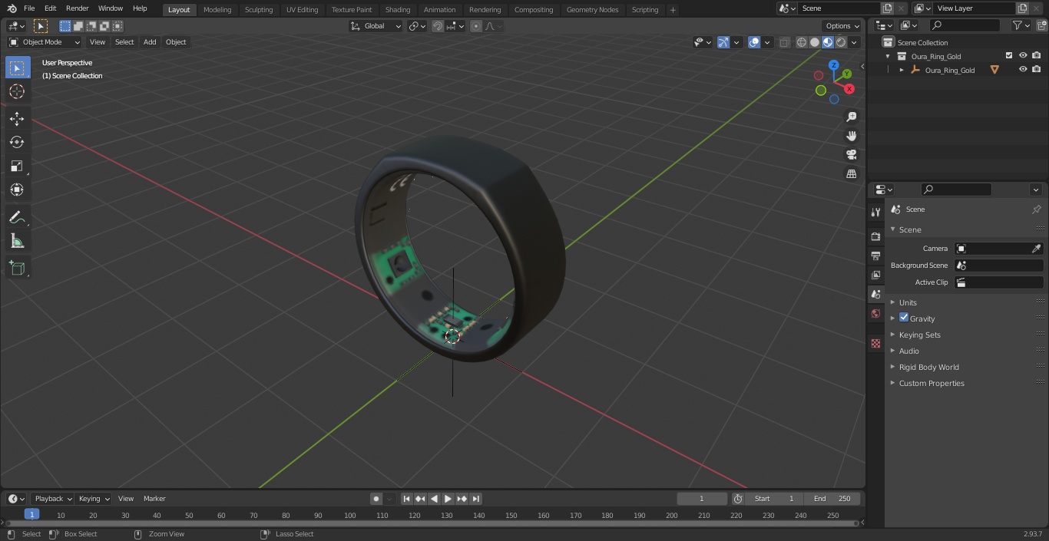This screenshot has width=1049, height=541.
Task: Open the Output properties tab
Action: click(875, 256)
